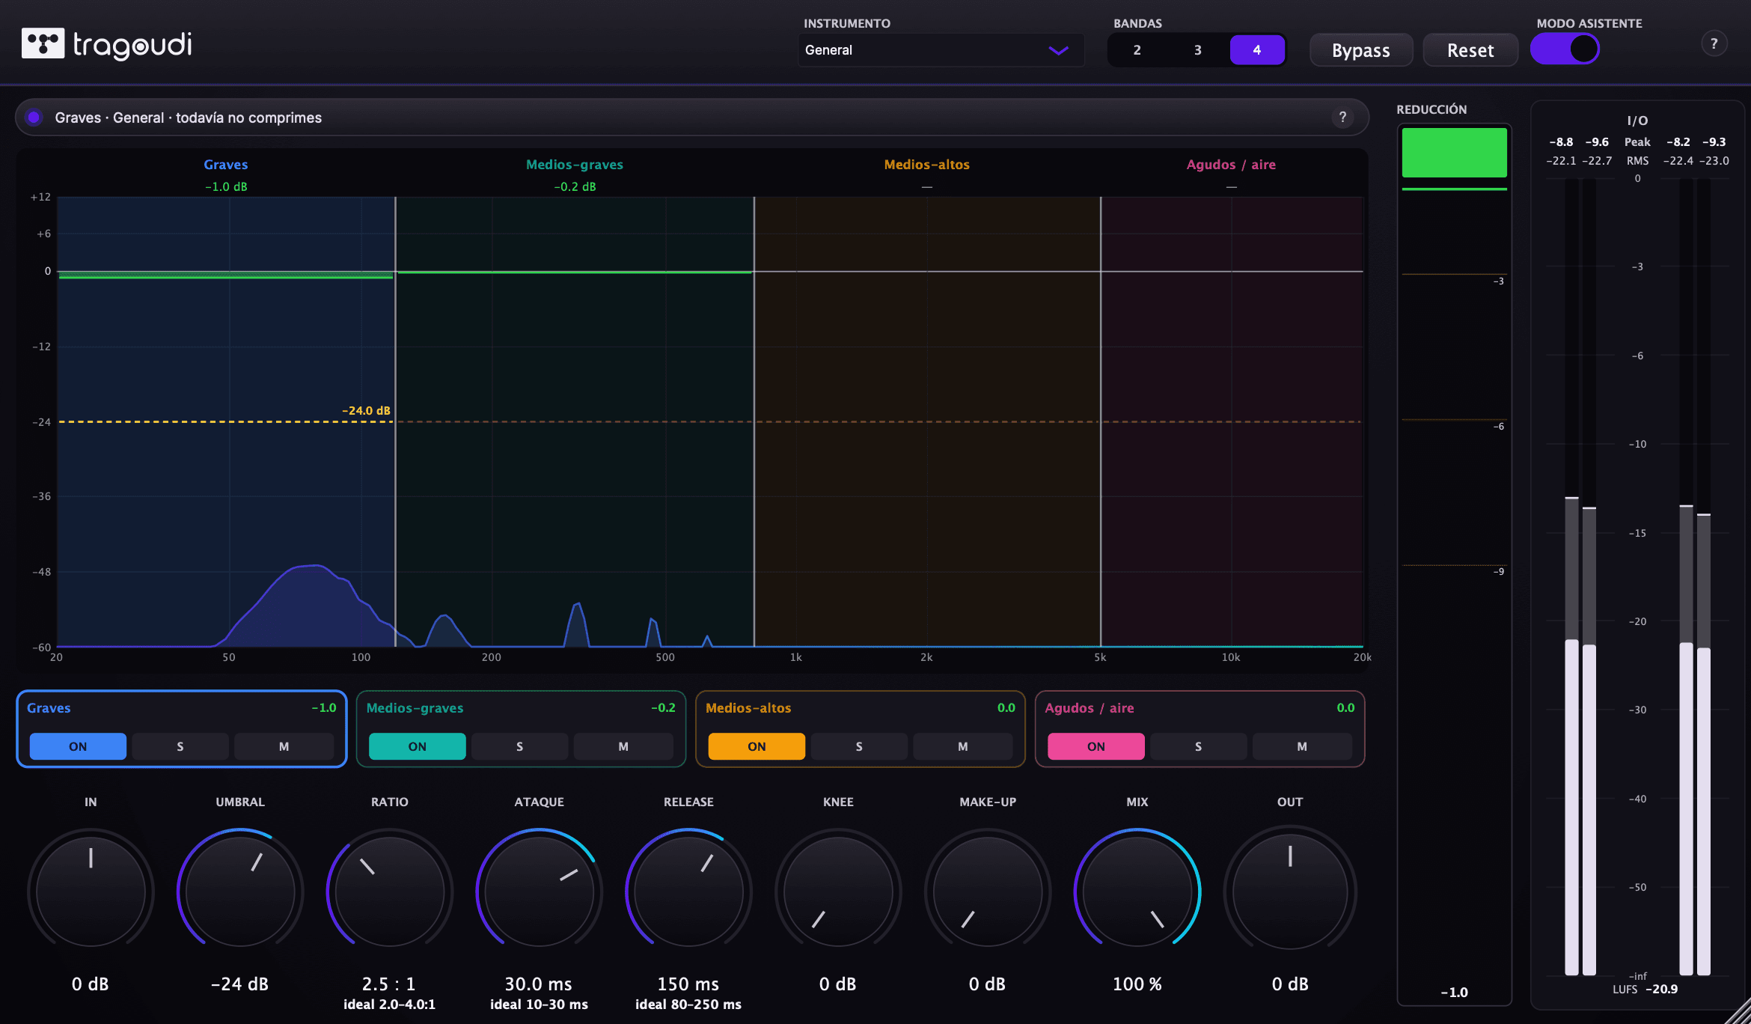The height and width of the screenshot is (1024, 1751).
Task: Click the 150 ms release value
Action: pos(688,984)
